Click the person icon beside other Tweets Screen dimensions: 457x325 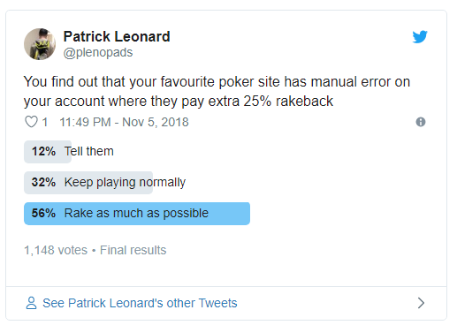31,303
